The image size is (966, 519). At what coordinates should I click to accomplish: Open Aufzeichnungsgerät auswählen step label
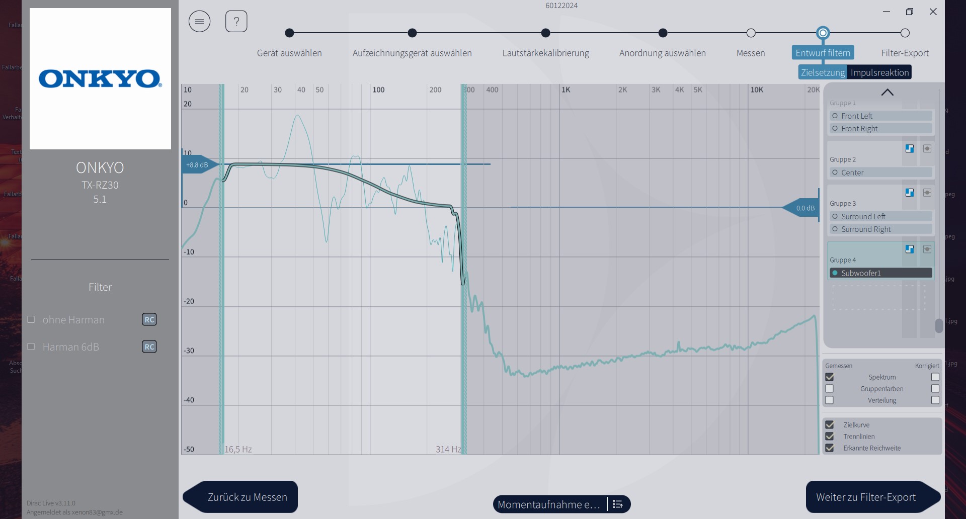[x=412, y=53]
